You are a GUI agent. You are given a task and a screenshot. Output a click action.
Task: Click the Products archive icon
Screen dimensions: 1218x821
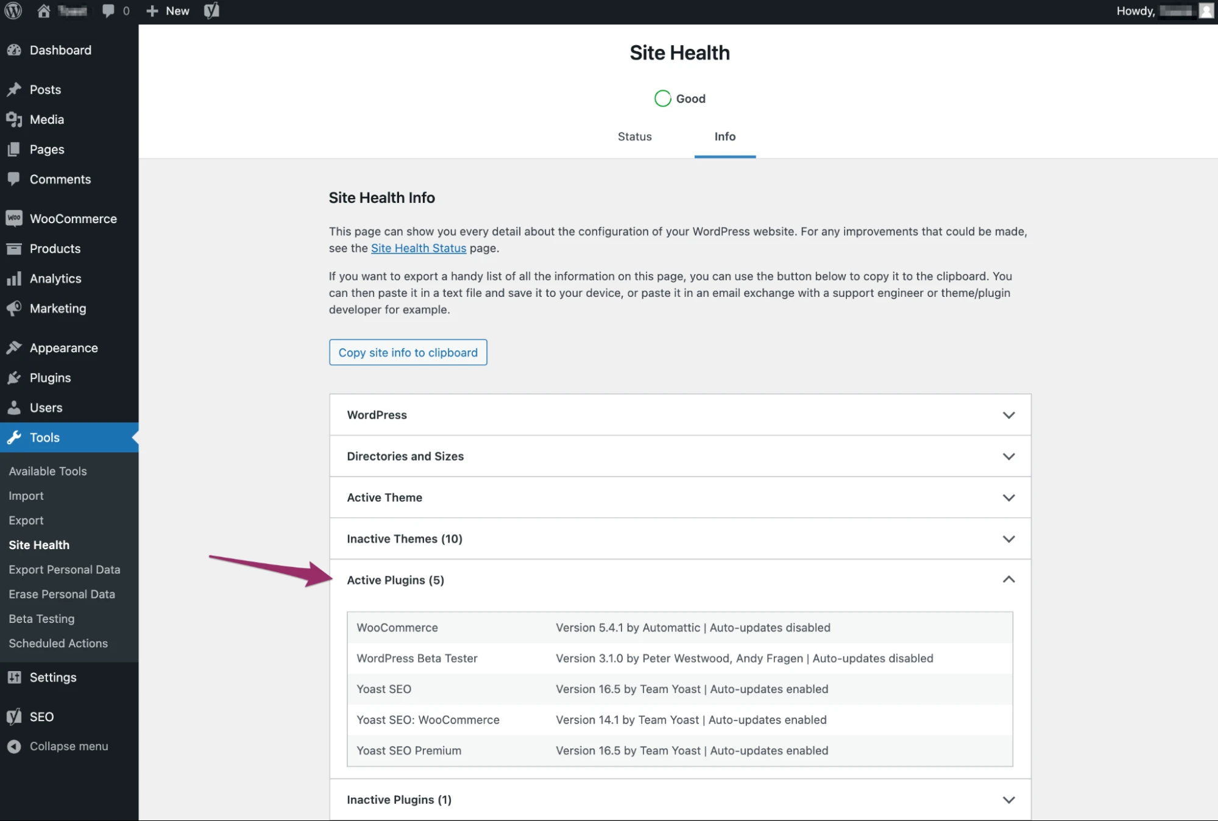click(x=14, y=249)
